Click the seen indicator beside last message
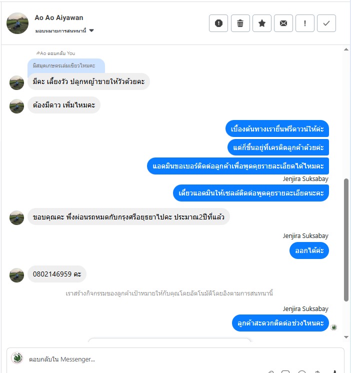The image size is (351, 373). click(334, 327)
